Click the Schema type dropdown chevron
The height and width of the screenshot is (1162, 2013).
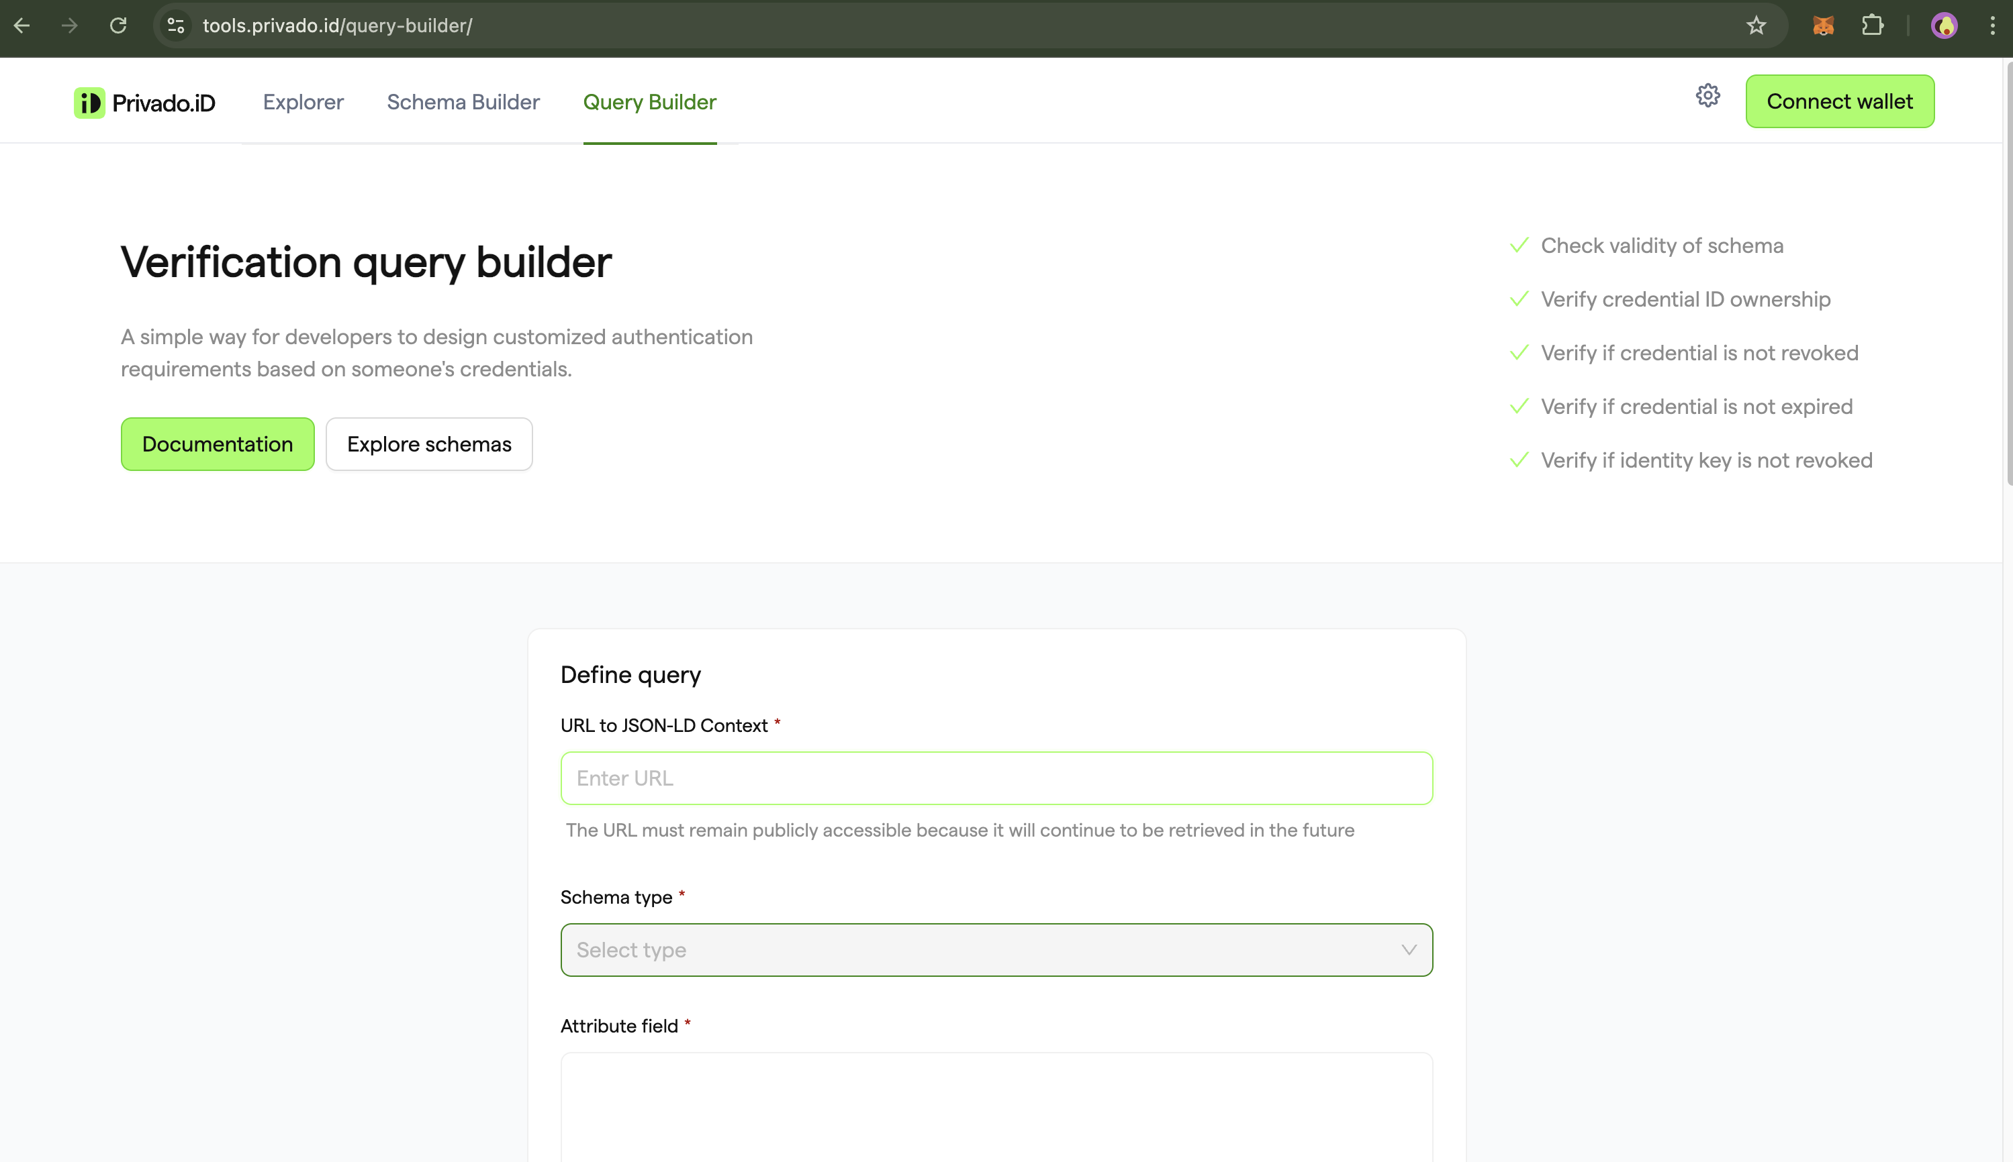1409,950
